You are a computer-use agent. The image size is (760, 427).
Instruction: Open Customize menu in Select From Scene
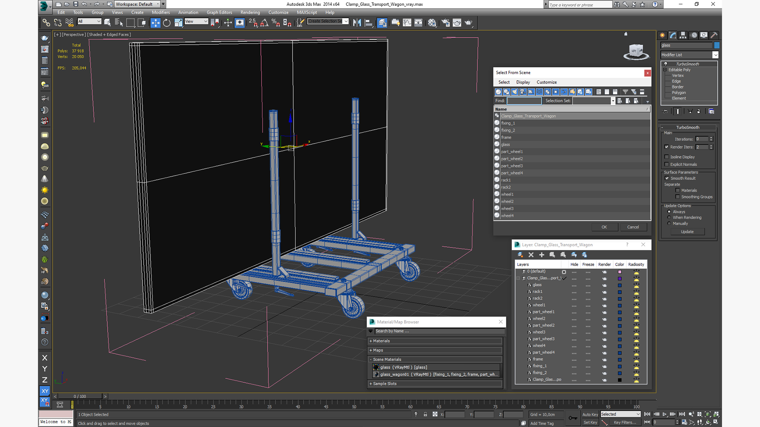coord(547,82)
